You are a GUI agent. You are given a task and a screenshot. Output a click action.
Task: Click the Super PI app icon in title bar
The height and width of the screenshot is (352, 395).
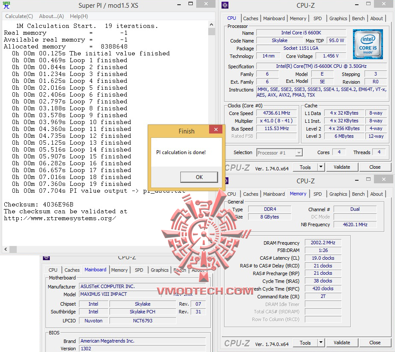(6, 5)
